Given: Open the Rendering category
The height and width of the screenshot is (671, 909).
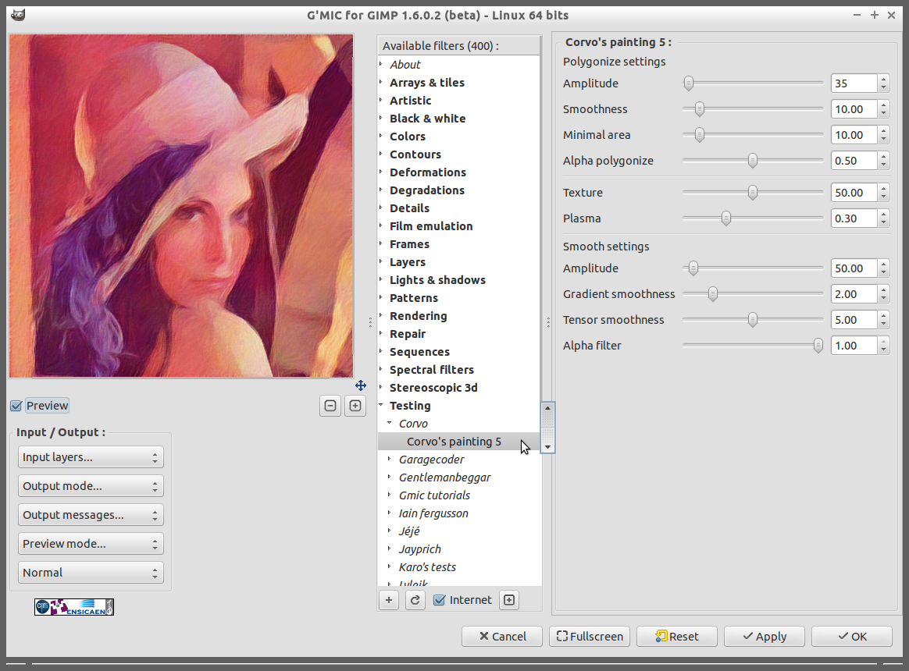Looking at the screenshot, I should 418,316.
